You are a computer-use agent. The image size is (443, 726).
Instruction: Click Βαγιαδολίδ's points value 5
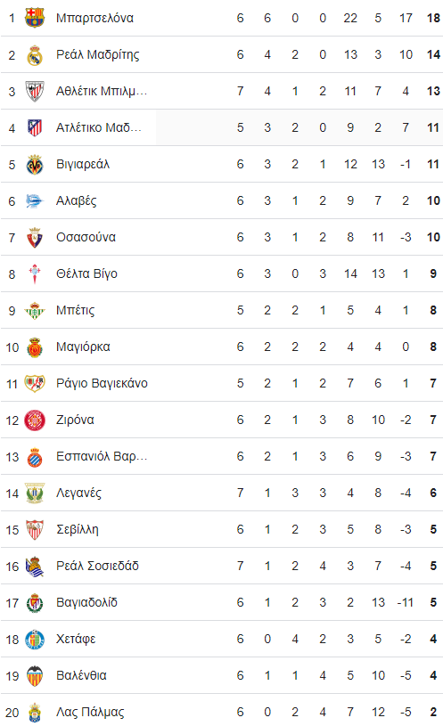coord(433,603)
